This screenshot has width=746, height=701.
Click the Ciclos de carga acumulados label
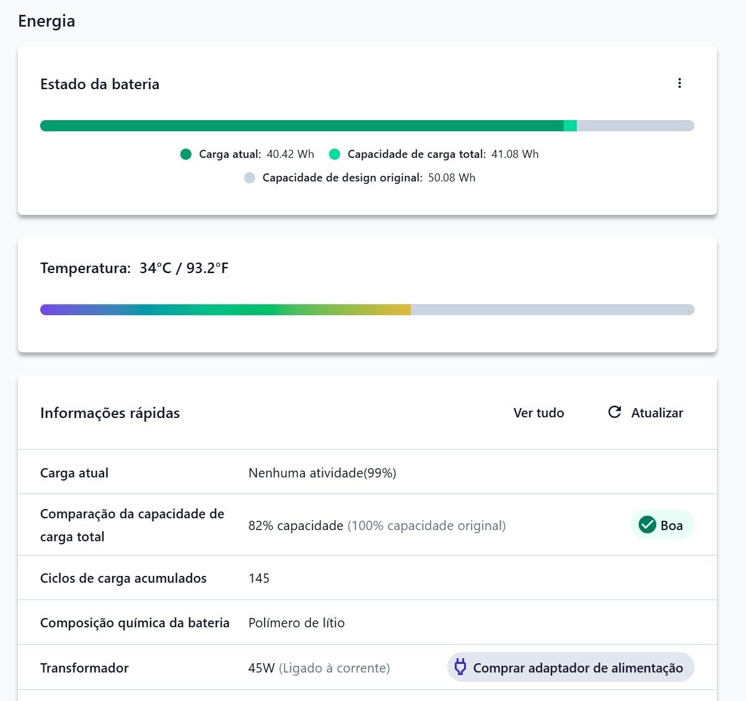tap(123, 578)
